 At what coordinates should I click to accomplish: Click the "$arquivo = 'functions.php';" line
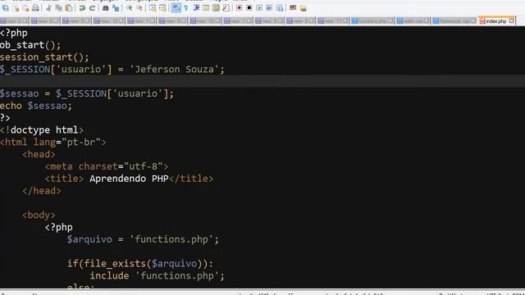click(143, 239)
